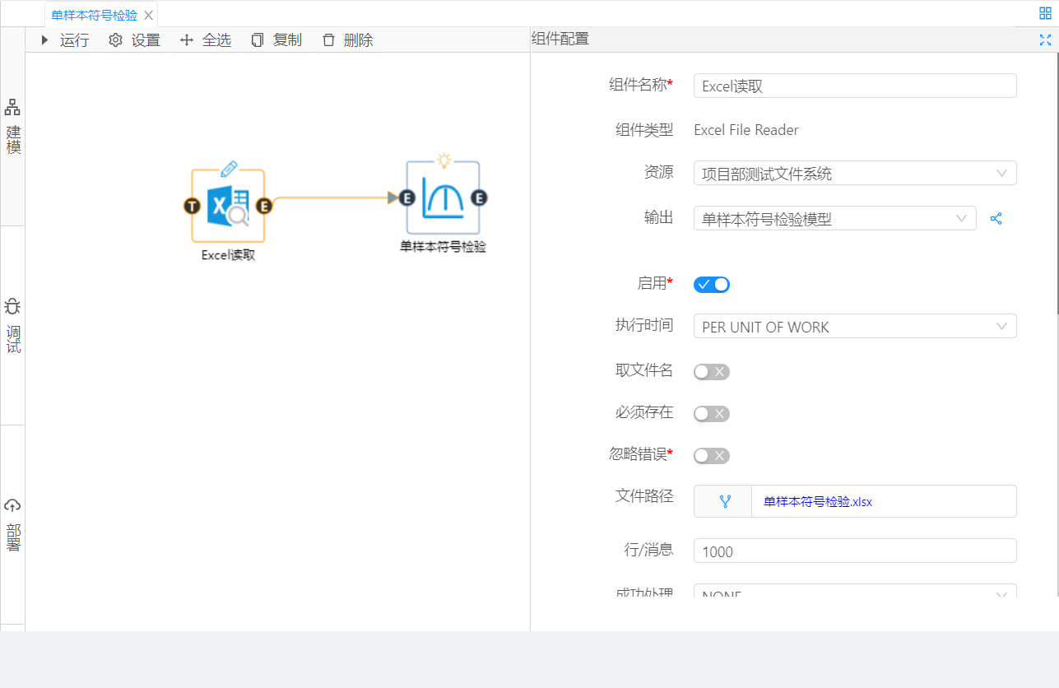Click the 组件名称 input field
The height and width of the screenshot is (688, 1059).
855,86
